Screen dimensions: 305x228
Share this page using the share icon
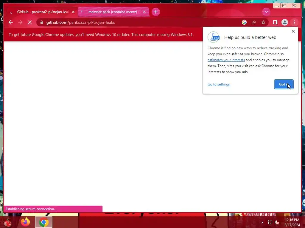tap(254, 22)
